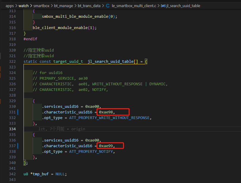Place cursor on the #endif directive
The image size is (241, 183).
pyautogui.click(x=30, y=39)
